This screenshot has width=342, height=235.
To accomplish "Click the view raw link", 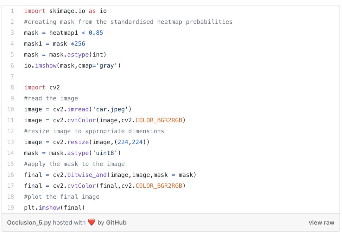I will (321, 222).
